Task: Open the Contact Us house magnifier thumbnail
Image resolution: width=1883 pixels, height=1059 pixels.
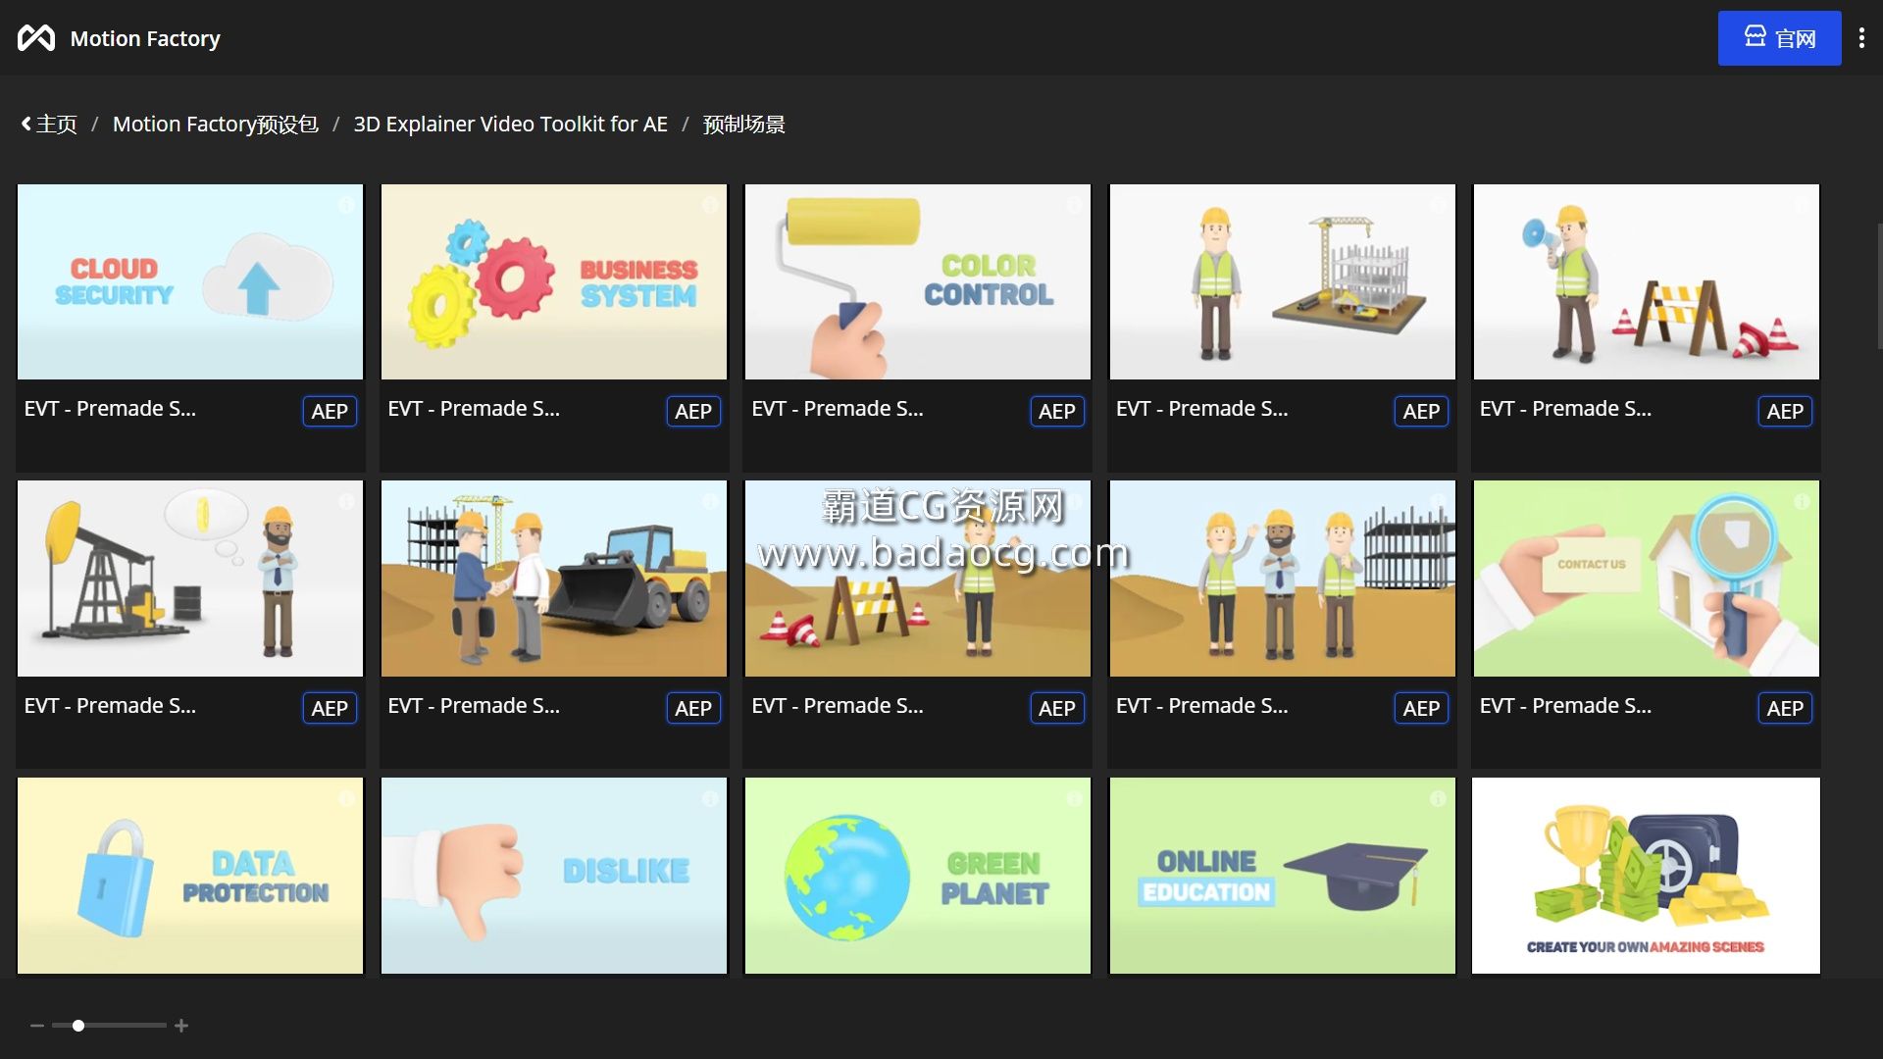Action: (1647, 579)
